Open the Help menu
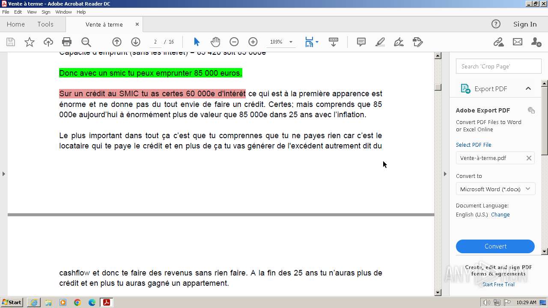548x308 pixels. pyautogui.click(x=81, y=12)
